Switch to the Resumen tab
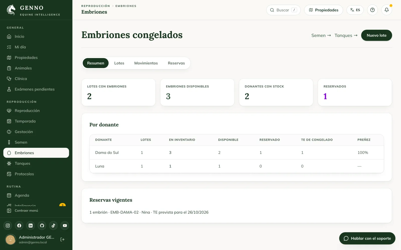The height and width of the screenshot is (250, 401). coord(95,63)
